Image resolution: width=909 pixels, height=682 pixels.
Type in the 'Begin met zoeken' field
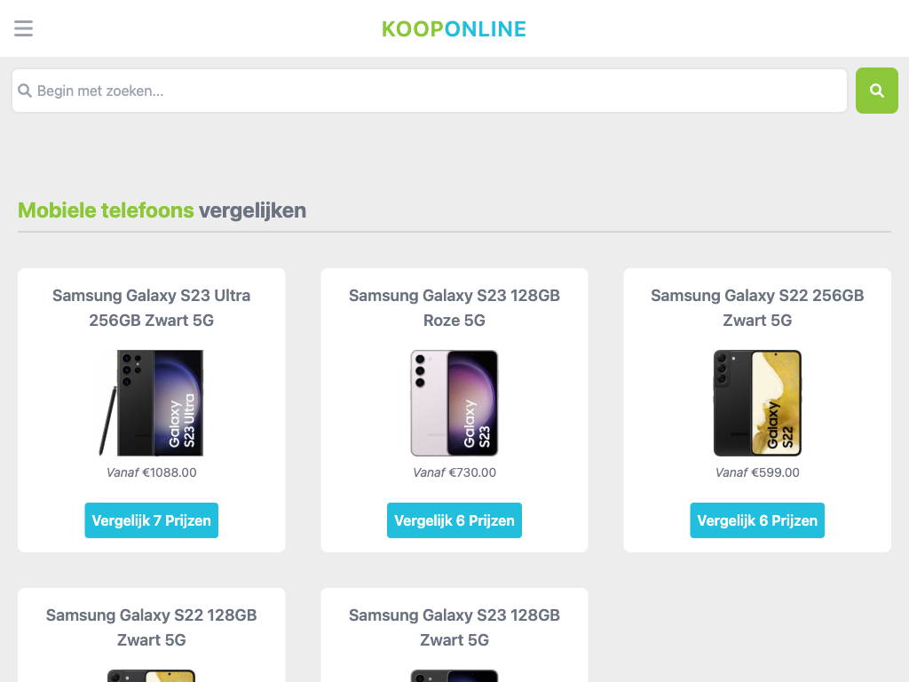[x=435, y=91]
